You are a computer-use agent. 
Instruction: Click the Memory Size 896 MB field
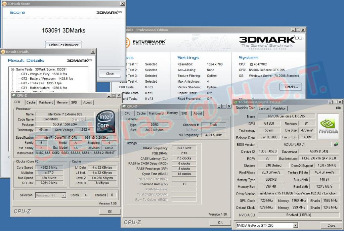[x=271, y=186]
